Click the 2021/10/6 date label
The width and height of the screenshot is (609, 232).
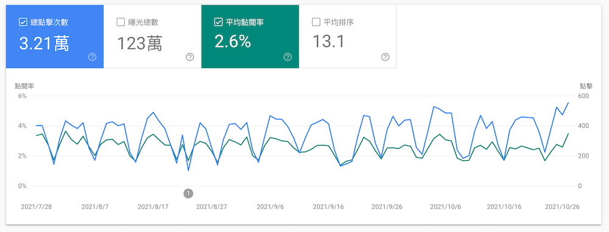coord(446,207)
